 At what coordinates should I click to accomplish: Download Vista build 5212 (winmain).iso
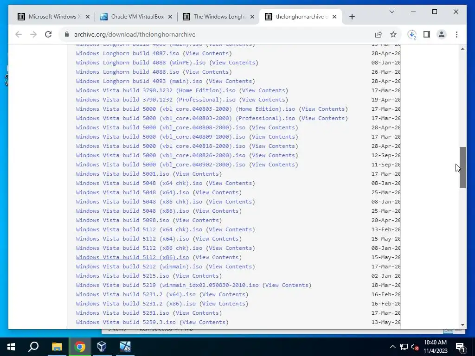(x=139, y=267)
